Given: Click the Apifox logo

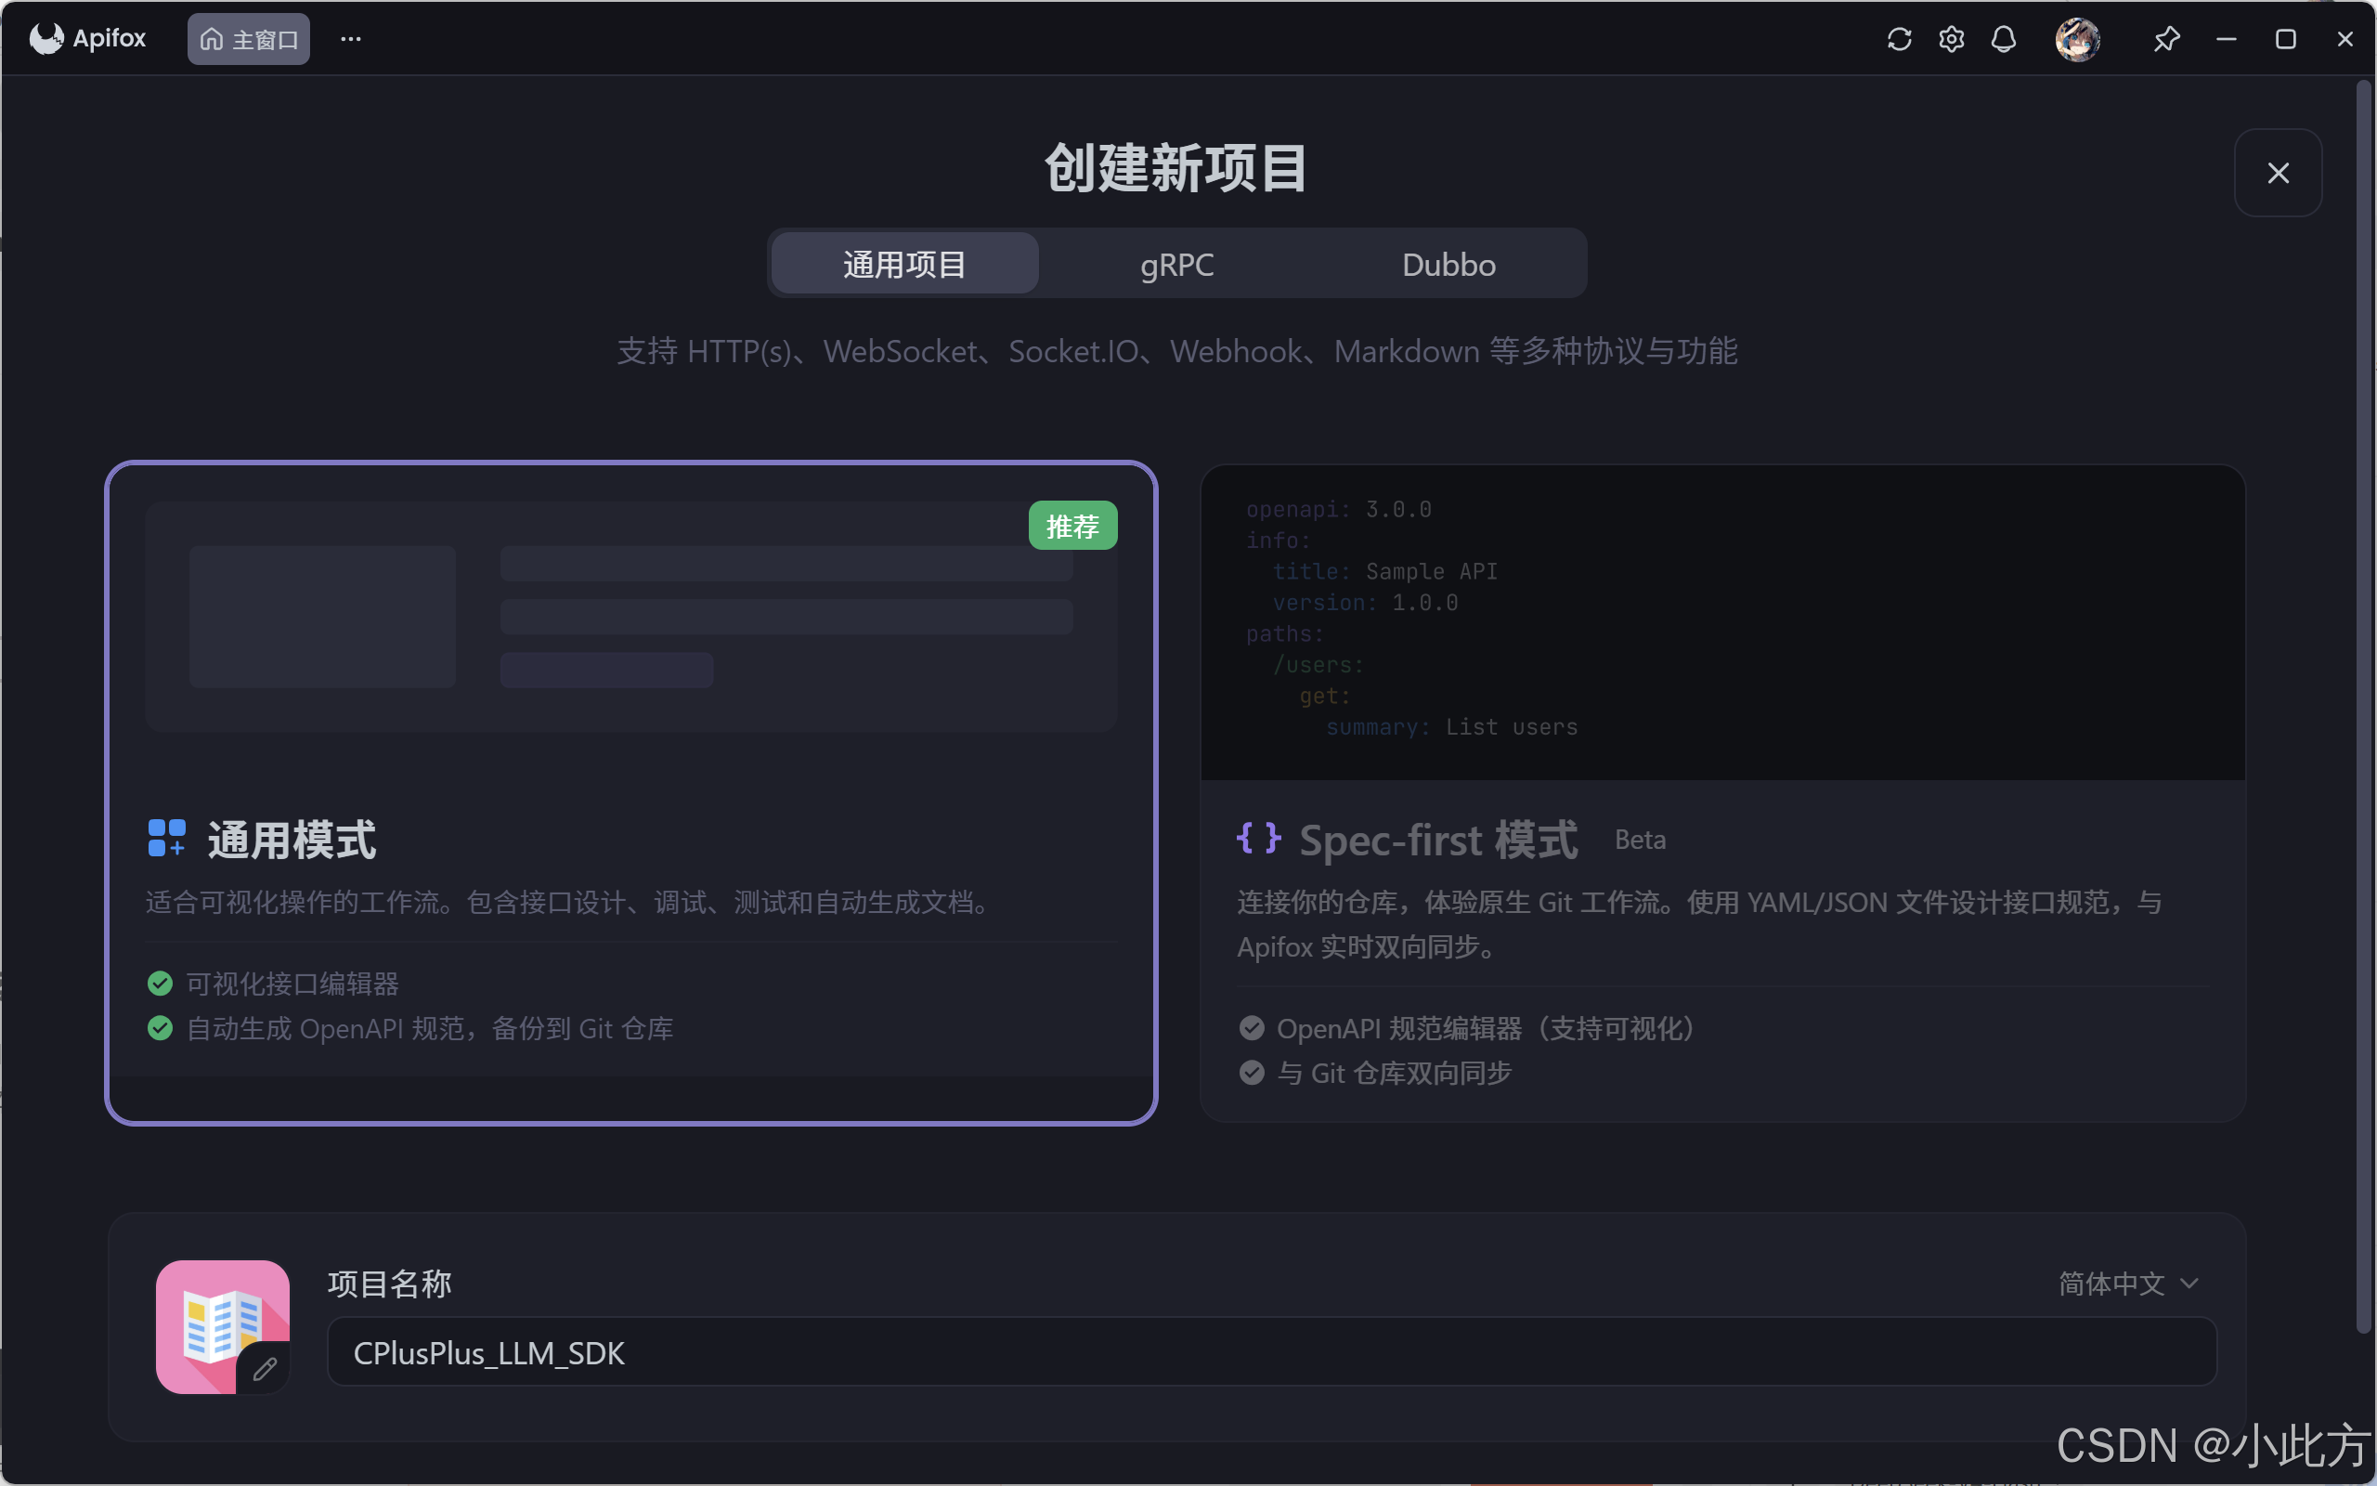Looking at the screenshot, I should point(87,38).
